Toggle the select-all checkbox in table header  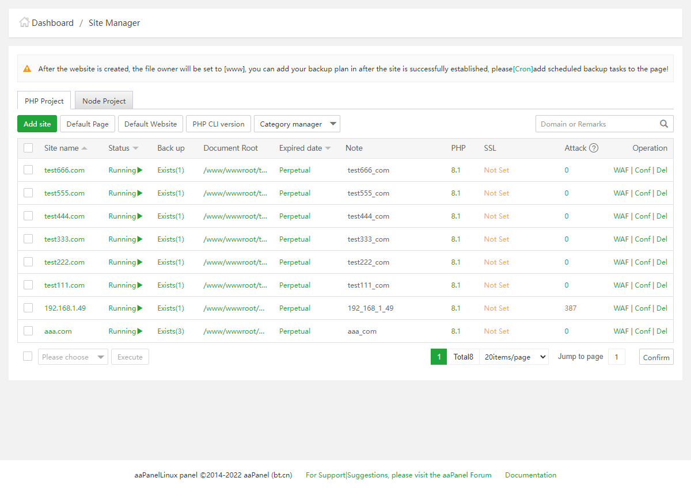(x=28, y=148)
